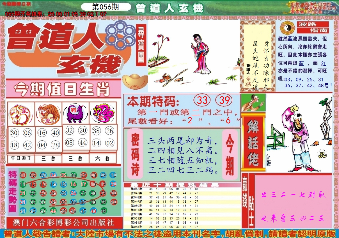Click the 澳门六合彩博彩公司出版社 red banner
339x238 pixels.
[x=64, y=223]
